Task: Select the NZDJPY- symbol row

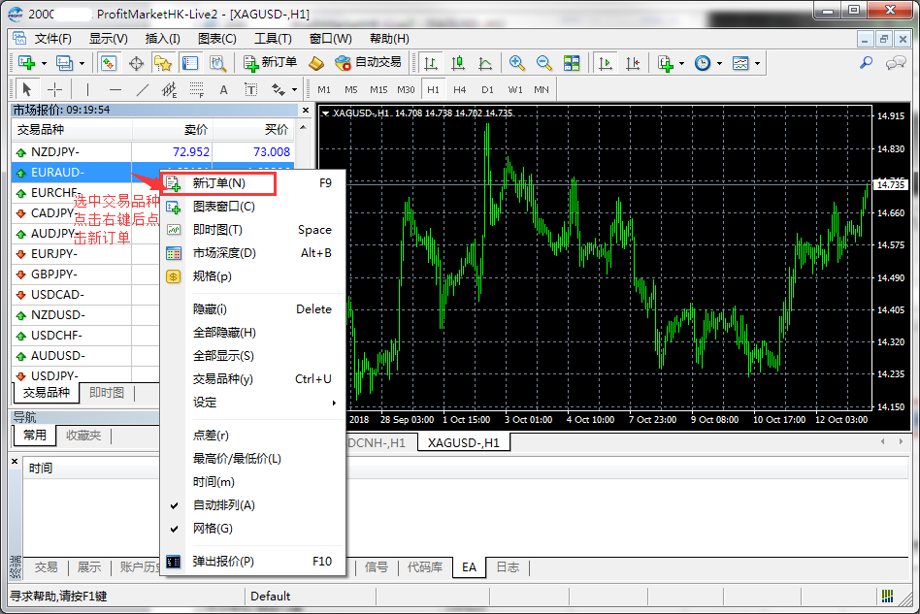Action: [55, 151]
